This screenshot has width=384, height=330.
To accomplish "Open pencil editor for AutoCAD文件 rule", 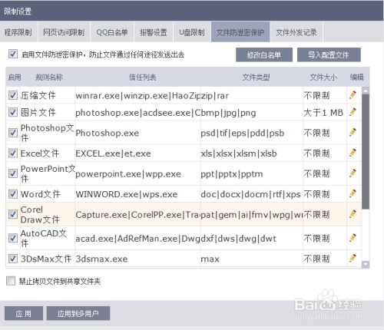I will [x=353, y=238].
